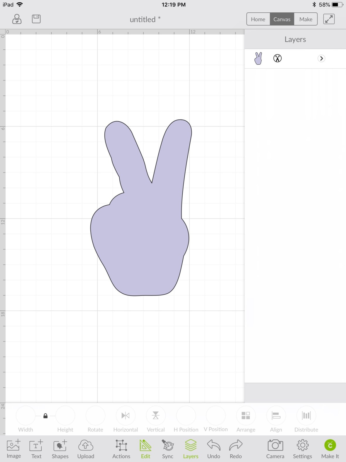This screenshot has width=346, height=462.
Task: Redo the last action
Action: (x=235, y=448)
